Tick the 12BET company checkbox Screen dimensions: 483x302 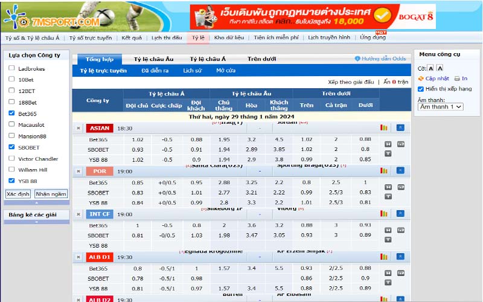click(x=11, y=91)
